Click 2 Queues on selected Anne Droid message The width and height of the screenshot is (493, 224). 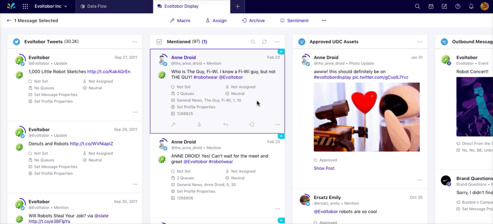183,94
